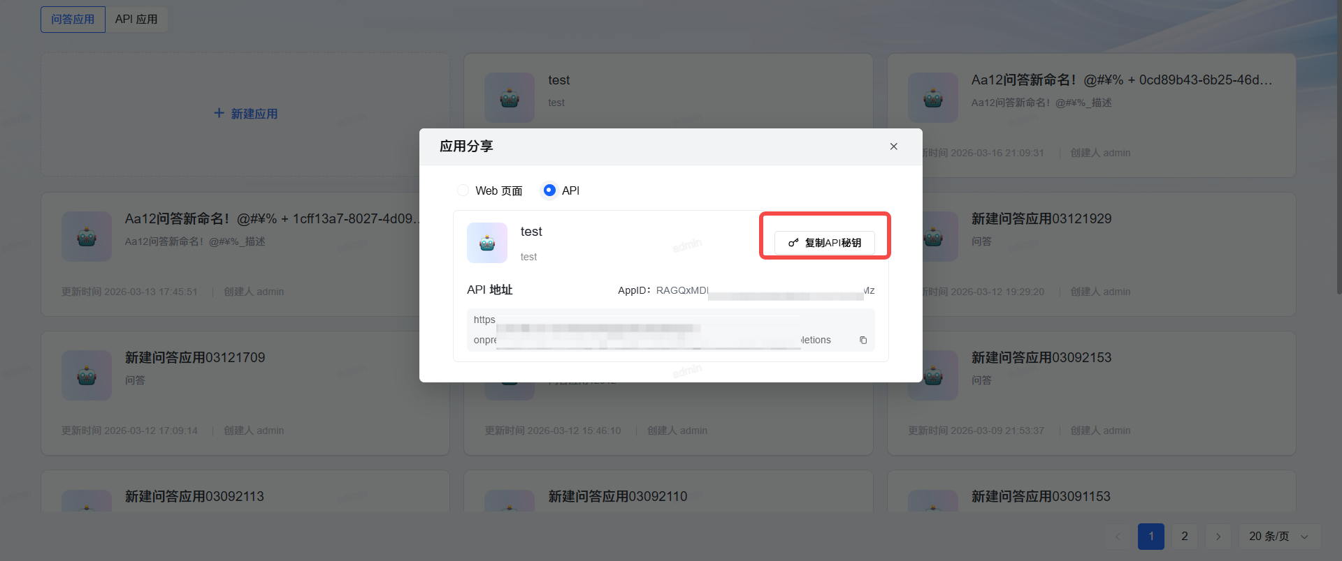Click robot icon of 新建问答应用03121929
Viewport: 1342px width, 561px height.
click(x=933, y=237)
